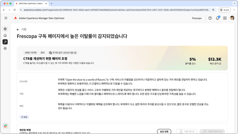The width and height of the screenshot is (238, 134).
Task: Click the 선택한 항목 게시 button
Action: coord(212,131)
